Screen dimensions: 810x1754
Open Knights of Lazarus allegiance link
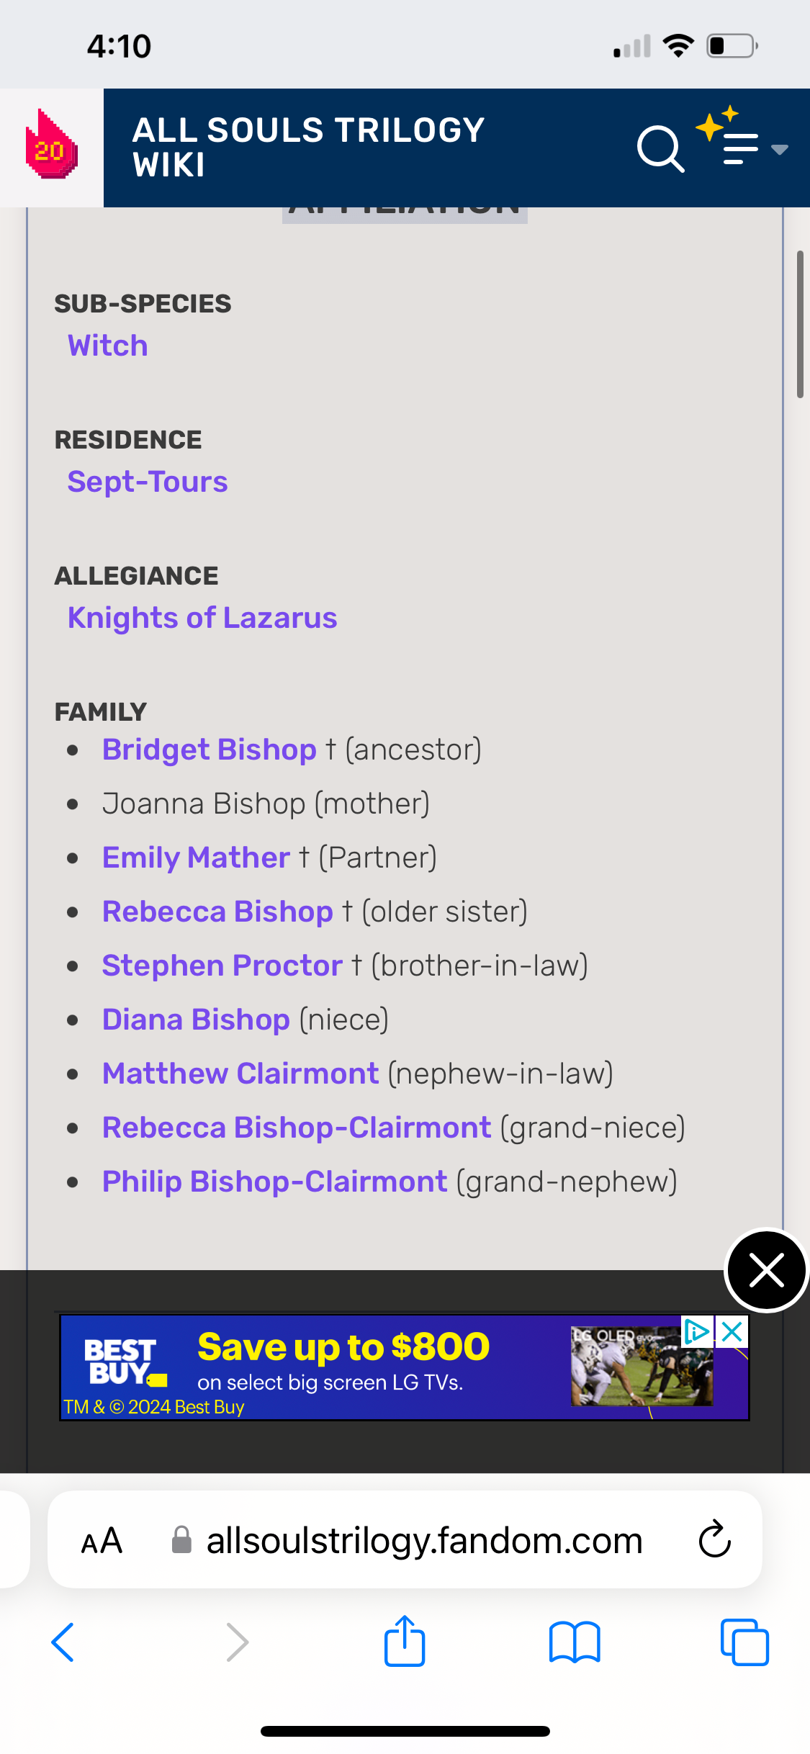[x=202, y=618]
